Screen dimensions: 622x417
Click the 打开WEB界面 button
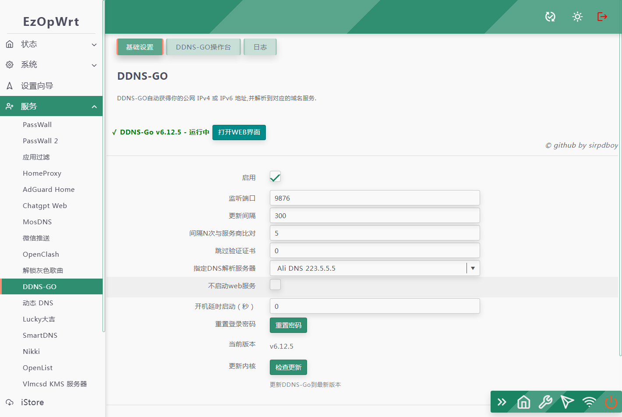pos(239,132)
